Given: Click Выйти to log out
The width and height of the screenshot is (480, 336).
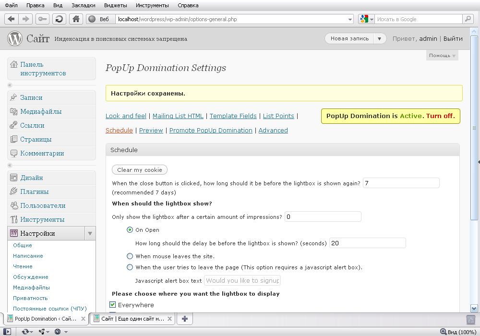Looking at the screenshot, I should [x=453, y=38].
